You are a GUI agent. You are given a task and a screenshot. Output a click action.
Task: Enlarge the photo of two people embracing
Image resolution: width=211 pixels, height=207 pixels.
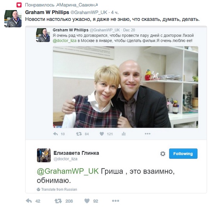click(x=125, y=87)
